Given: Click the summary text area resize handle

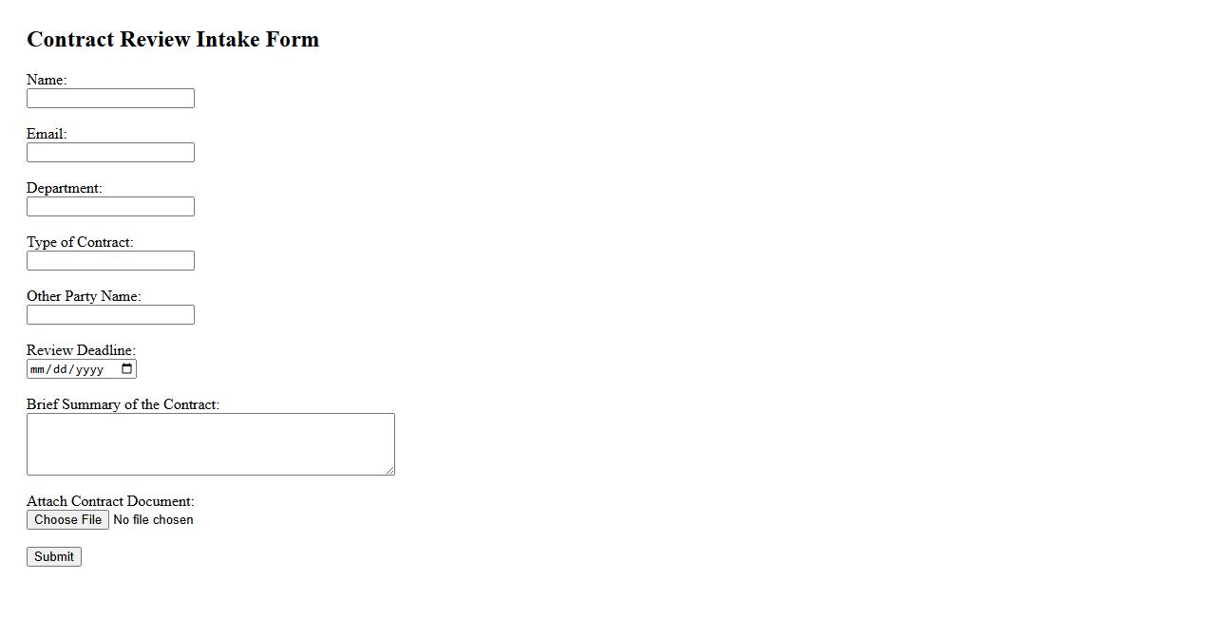Looking at the screenshot, I should pyautogui.click(x=389, y=470).
